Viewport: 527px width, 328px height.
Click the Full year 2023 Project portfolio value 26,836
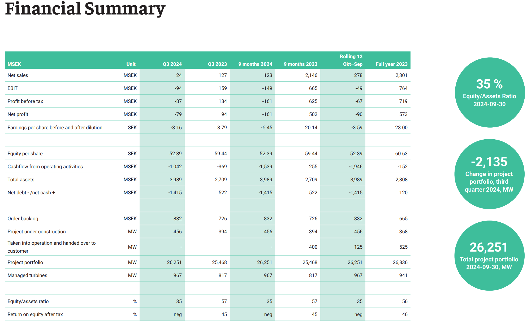click(x=400, y=262)
